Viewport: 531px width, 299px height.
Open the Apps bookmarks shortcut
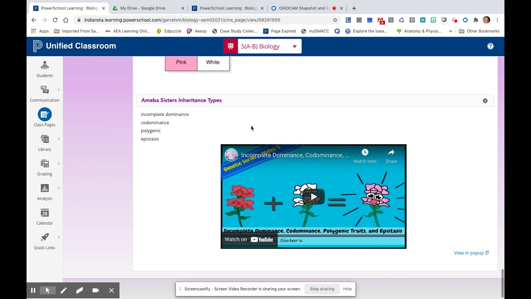(x=40, y=31)
